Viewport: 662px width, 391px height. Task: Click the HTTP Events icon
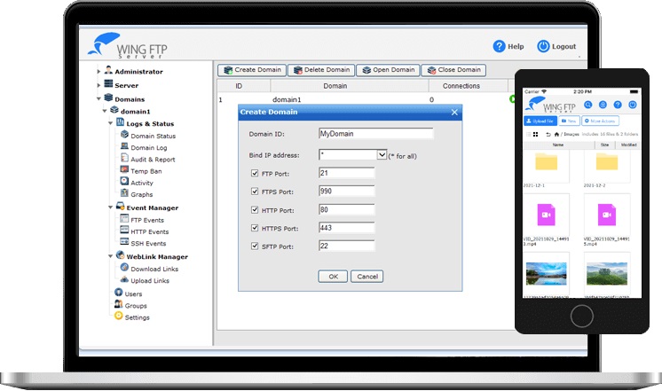coord(124,230)
